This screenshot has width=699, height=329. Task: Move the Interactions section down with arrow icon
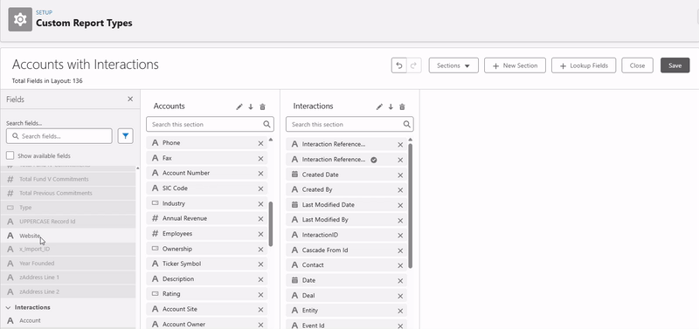[391, 106]
